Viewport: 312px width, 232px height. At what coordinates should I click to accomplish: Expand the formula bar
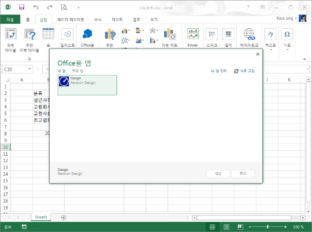pyautogui.click(x=307, y=69)
